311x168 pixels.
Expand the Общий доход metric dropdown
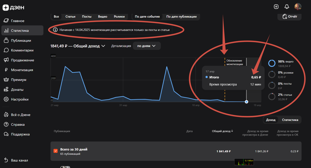point(78,46)
